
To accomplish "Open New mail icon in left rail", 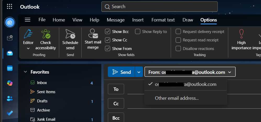I will coord(10,38).
